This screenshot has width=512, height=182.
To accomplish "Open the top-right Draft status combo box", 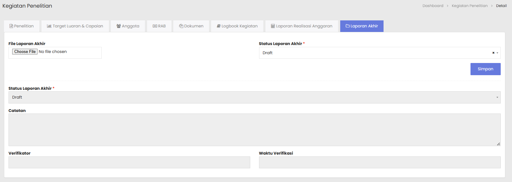I will [375, 53].
